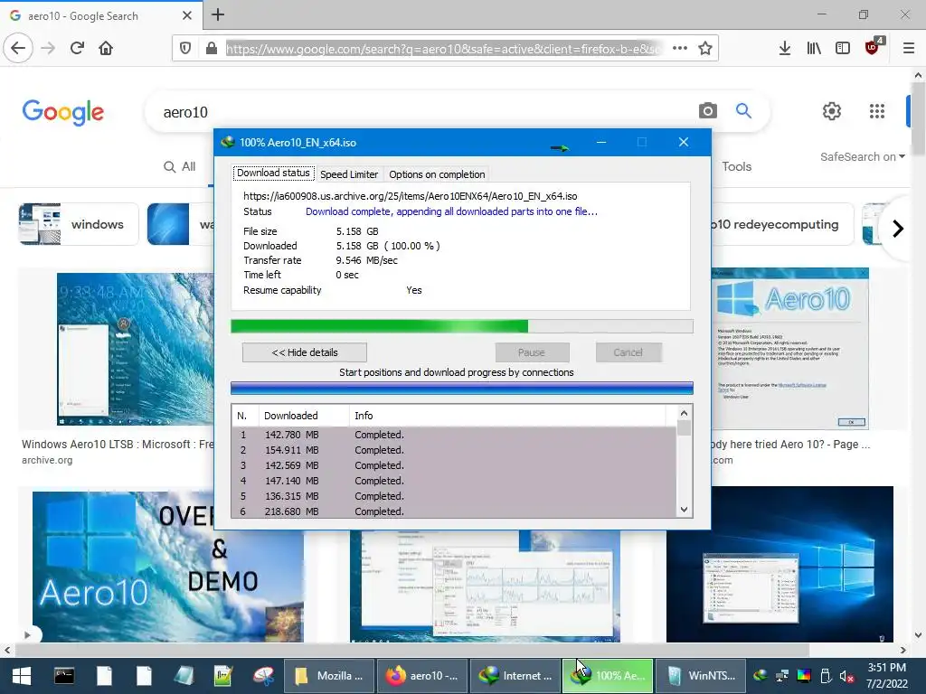Viewport: 926px width, 694px height.
Task: Select the All results tab in Google
Action: pyautogui.click(x=180, y=167)
